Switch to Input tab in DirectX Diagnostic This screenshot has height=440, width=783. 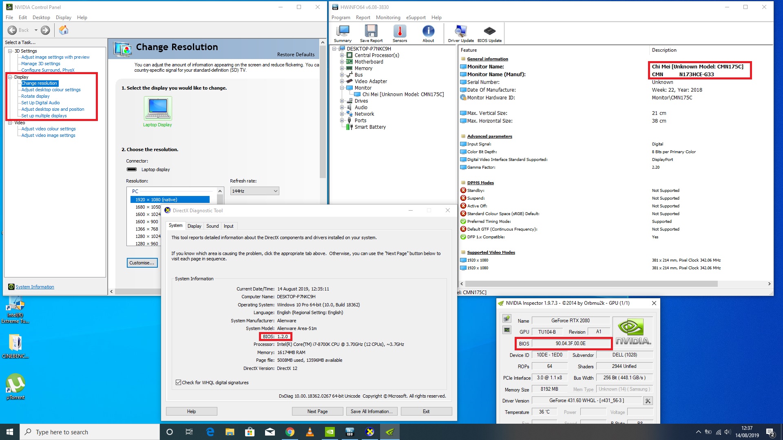pos(228,226)
